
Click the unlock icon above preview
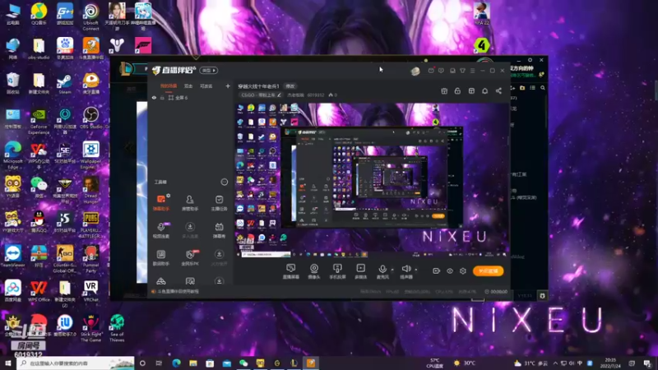point(457,91)
